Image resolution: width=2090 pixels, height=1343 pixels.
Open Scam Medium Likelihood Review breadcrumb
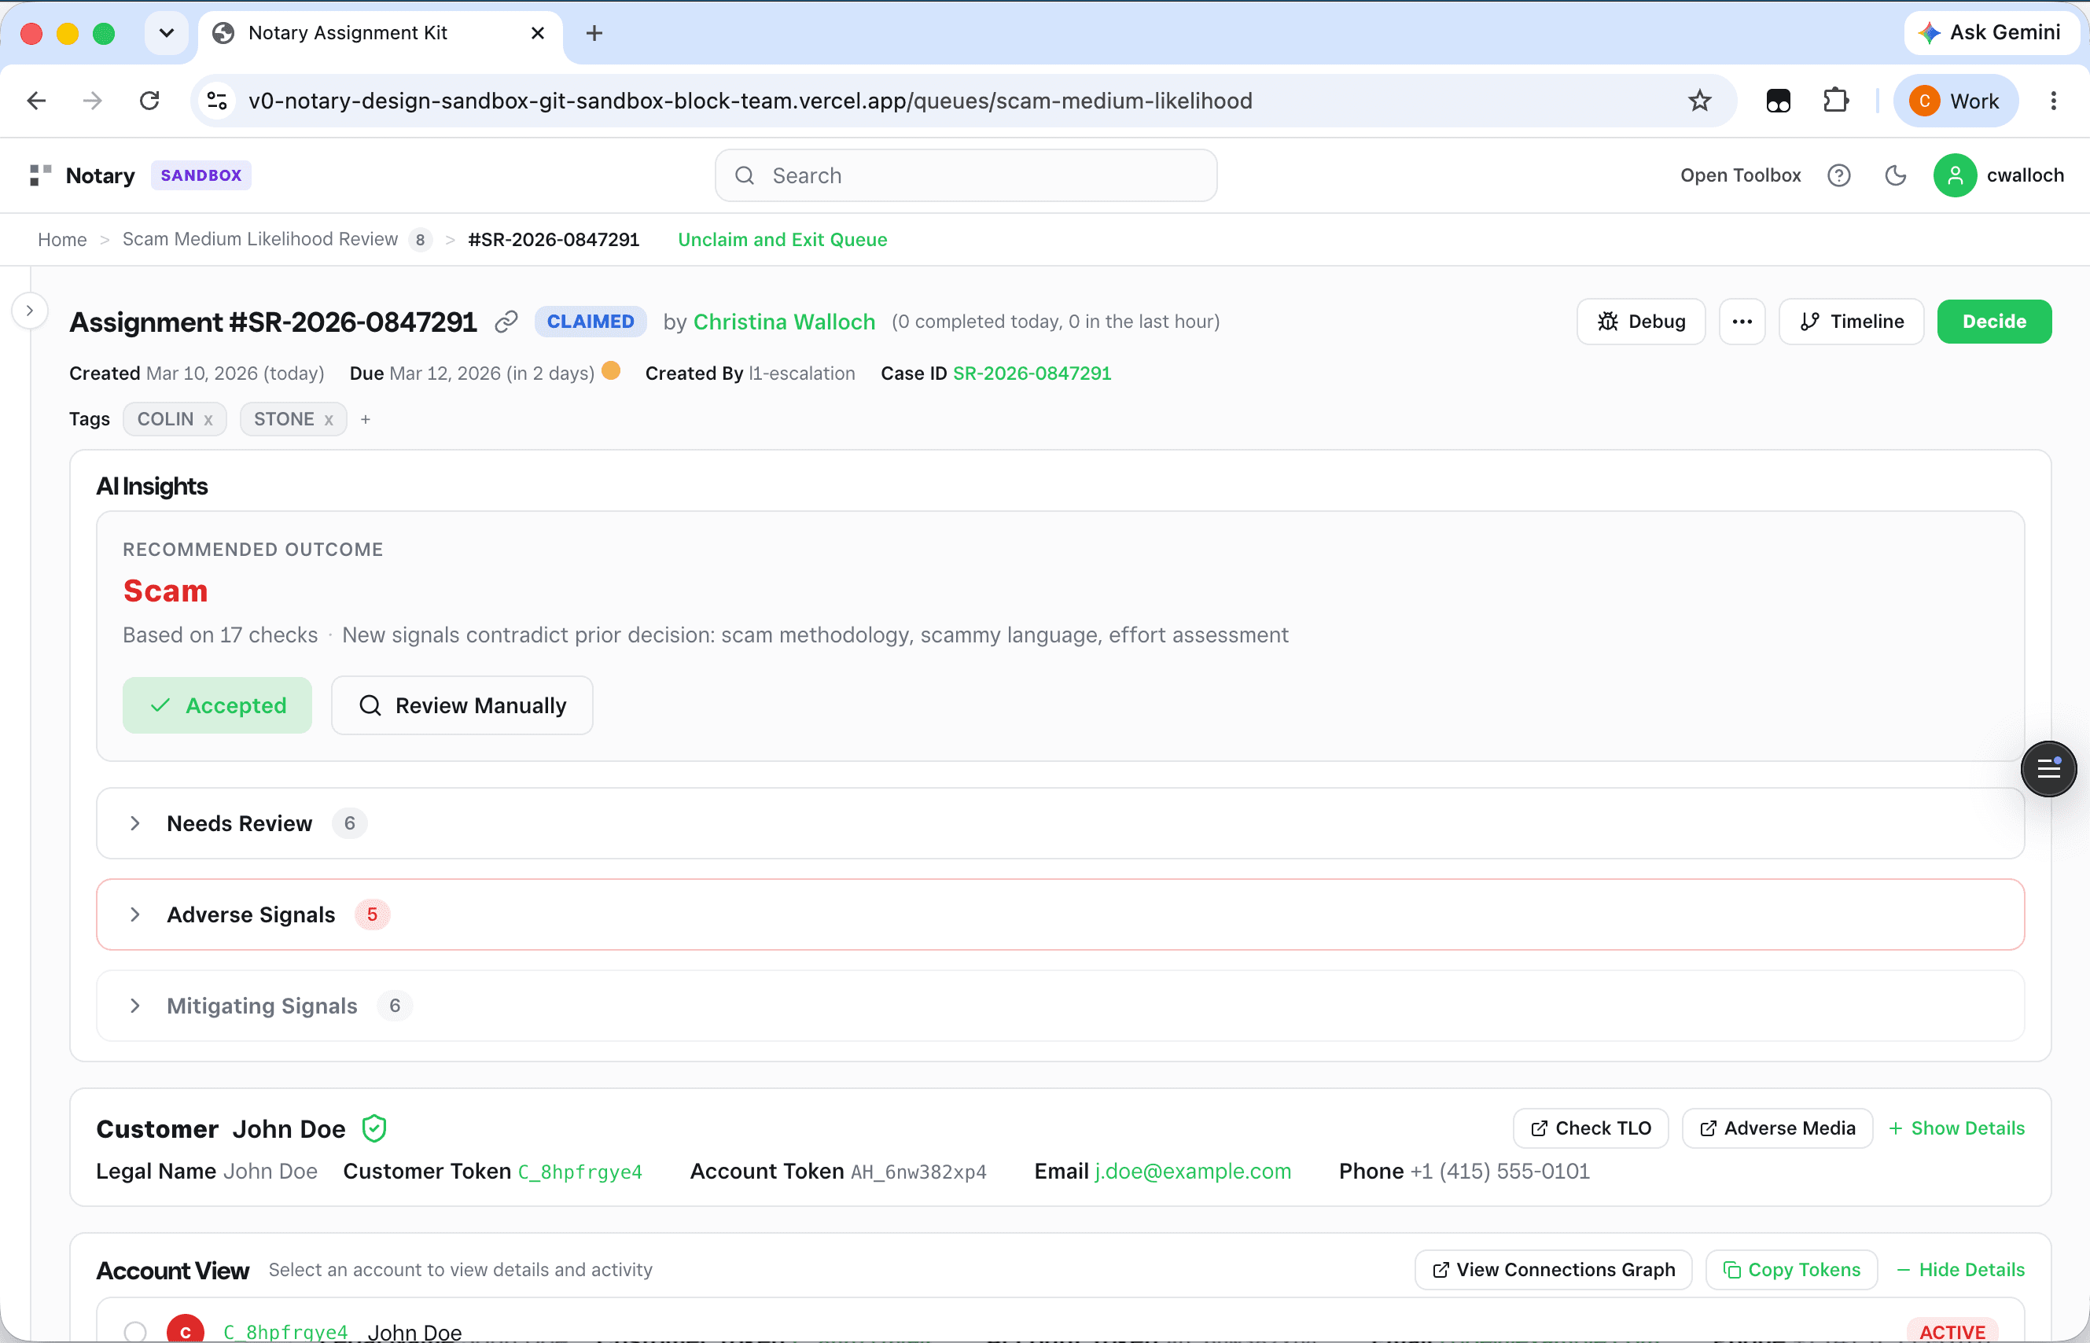click(x=259, y=239)
